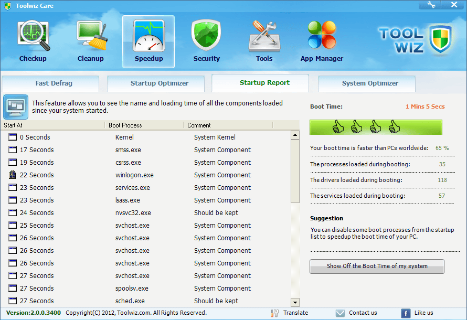The width and height of the screenshot is (467, 320).
Task: Click the 'System Kernel' comment
Action: click(x=215, y=137)
